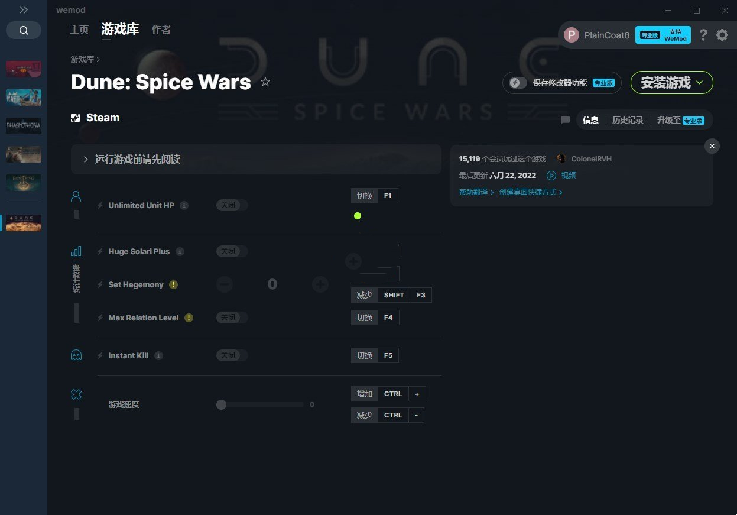The height and width of the screenshot is (515, 737).
Task: Open the Phasmophobia game thumbnail in sidebar
Action: coord(24,126)
